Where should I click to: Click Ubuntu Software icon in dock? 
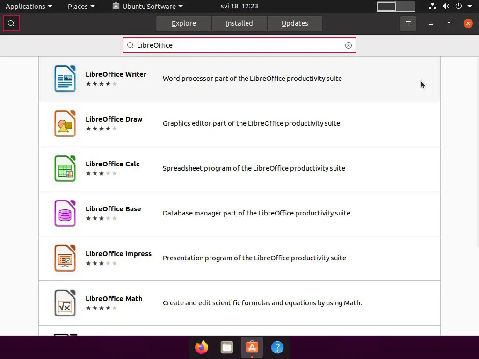252,347
